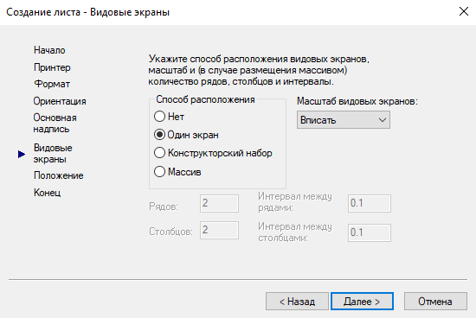
Task: Click 'Интервал между рядами' field
Action: (370, 203)
